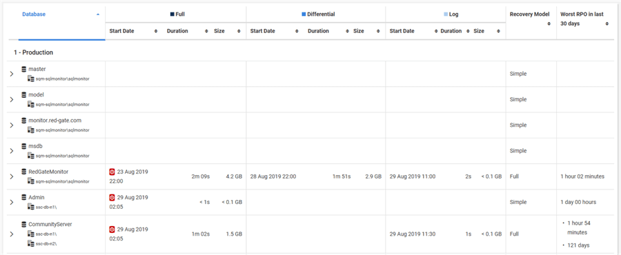Click the 4.2 GB full backup size
Viewport: 621px width, 255px height.
point(234,176)
